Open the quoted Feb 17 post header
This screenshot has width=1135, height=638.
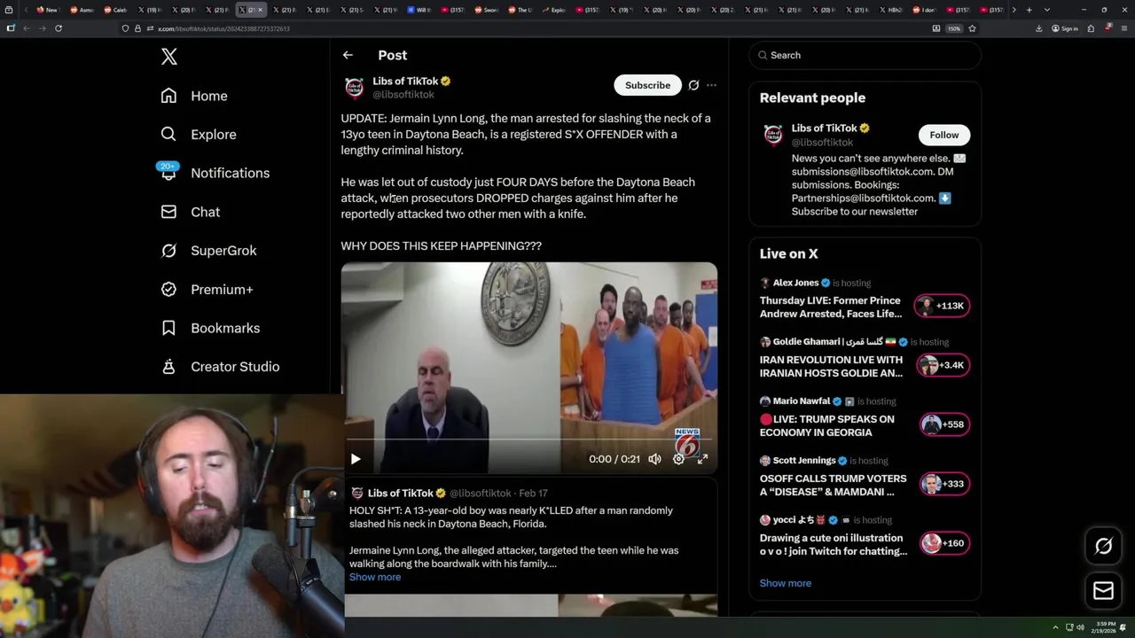448,493
